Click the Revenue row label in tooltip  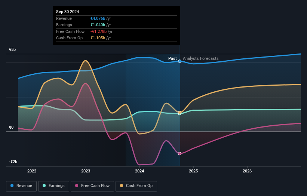tap(64, 18)
